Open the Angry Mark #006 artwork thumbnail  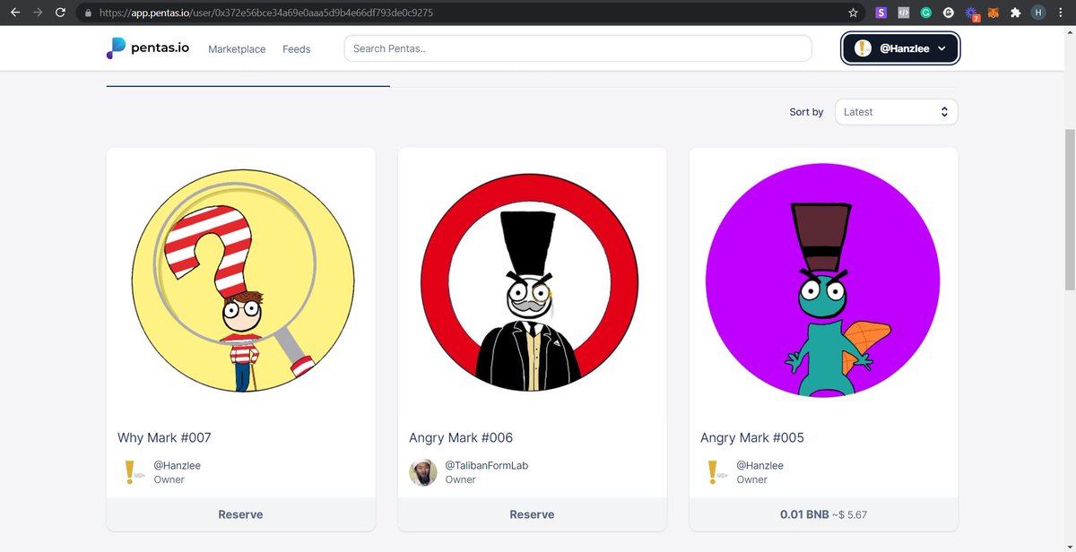tap(532, 281)
